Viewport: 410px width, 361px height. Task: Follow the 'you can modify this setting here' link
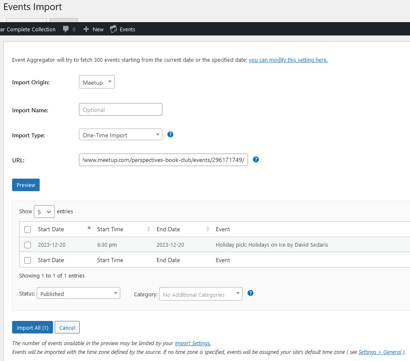288,60
